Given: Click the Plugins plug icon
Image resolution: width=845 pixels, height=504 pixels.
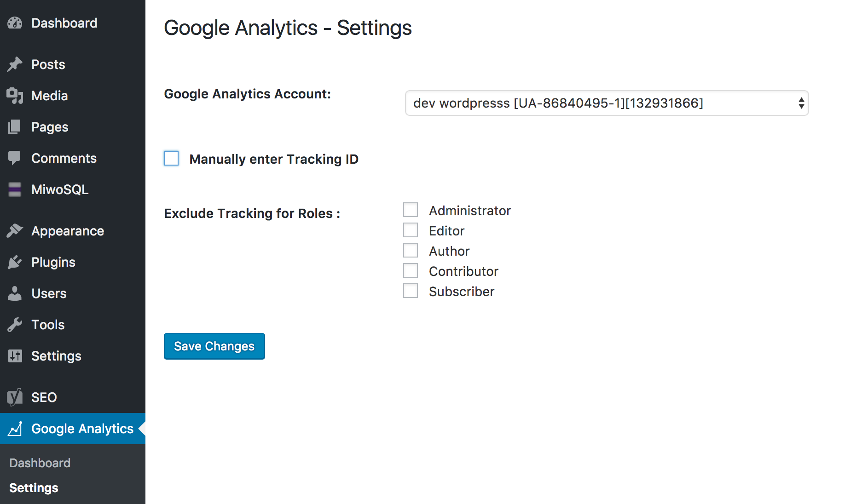Looking at the screenshot, I should 15,262.
